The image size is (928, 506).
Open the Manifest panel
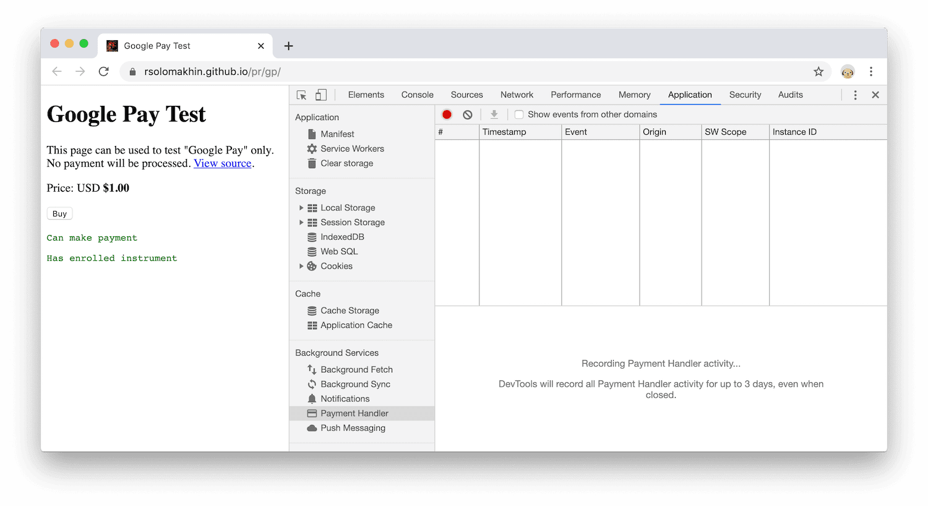pos(337,134)
